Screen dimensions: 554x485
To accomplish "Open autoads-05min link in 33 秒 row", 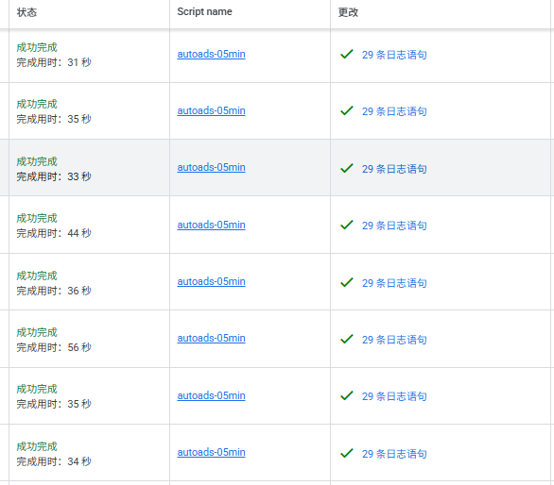I will point(211,167).
